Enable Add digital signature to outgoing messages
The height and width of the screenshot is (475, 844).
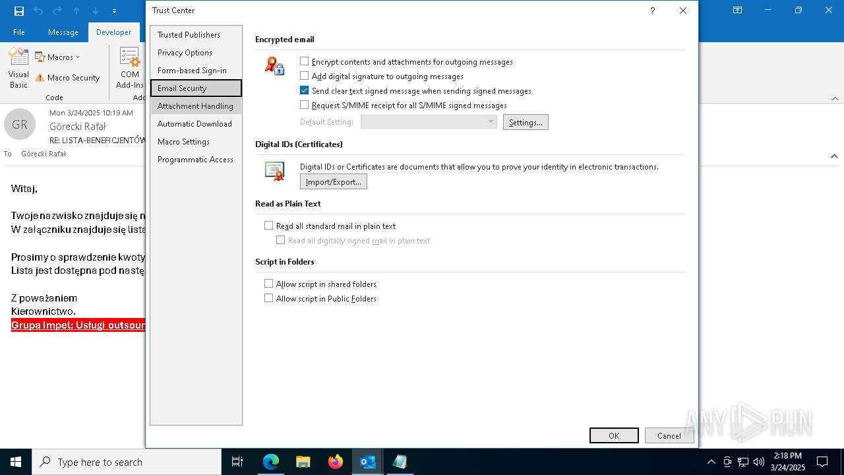[x=304, y=76]
